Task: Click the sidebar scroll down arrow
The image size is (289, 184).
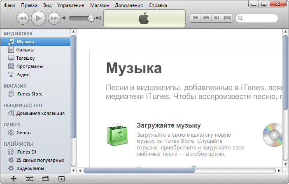Action: coord(73,170)
